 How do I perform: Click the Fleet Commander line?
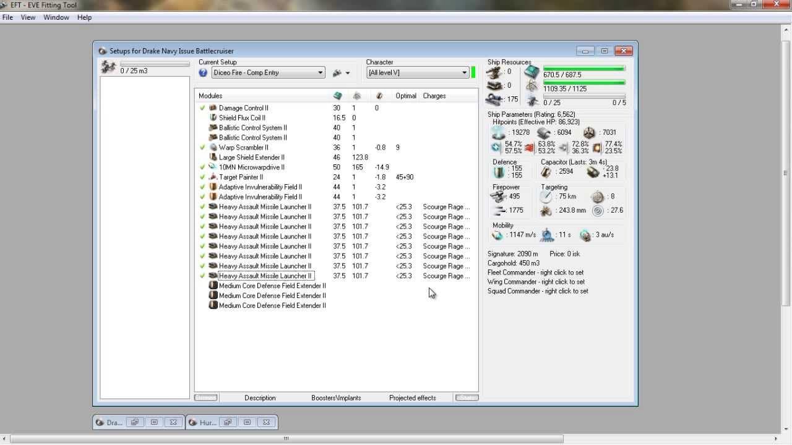click(536, 273)
